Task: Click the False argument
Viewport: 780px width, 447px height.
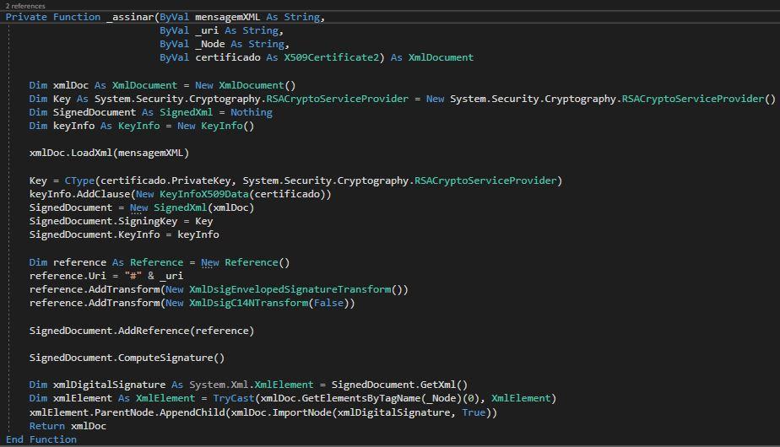Action: pos(328,303)
